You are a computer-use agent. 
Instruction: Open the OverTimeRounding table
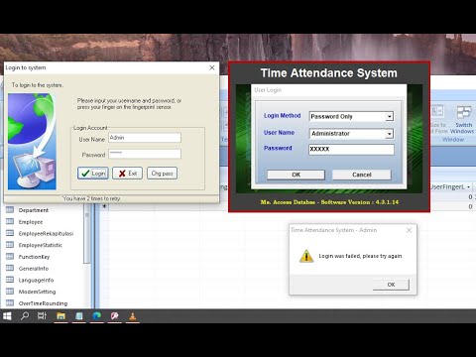tap(43, 303)
